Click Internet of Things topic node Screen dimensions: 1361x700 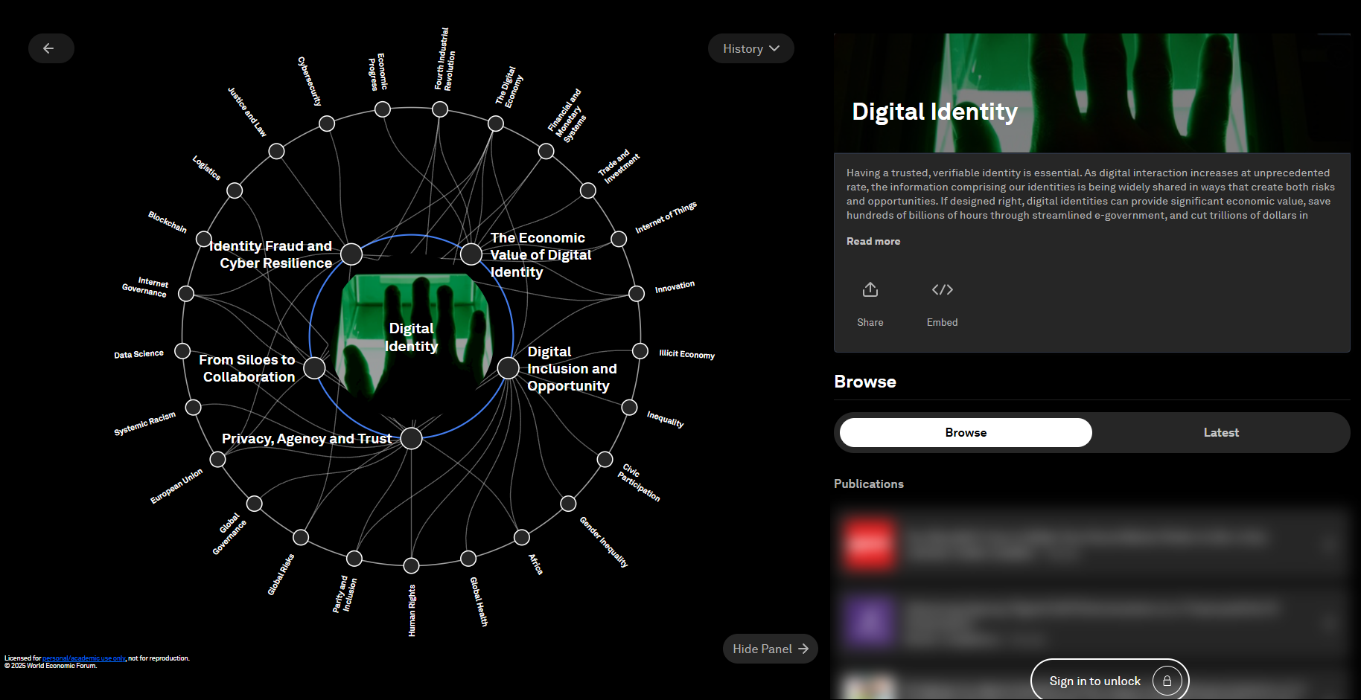619,239
